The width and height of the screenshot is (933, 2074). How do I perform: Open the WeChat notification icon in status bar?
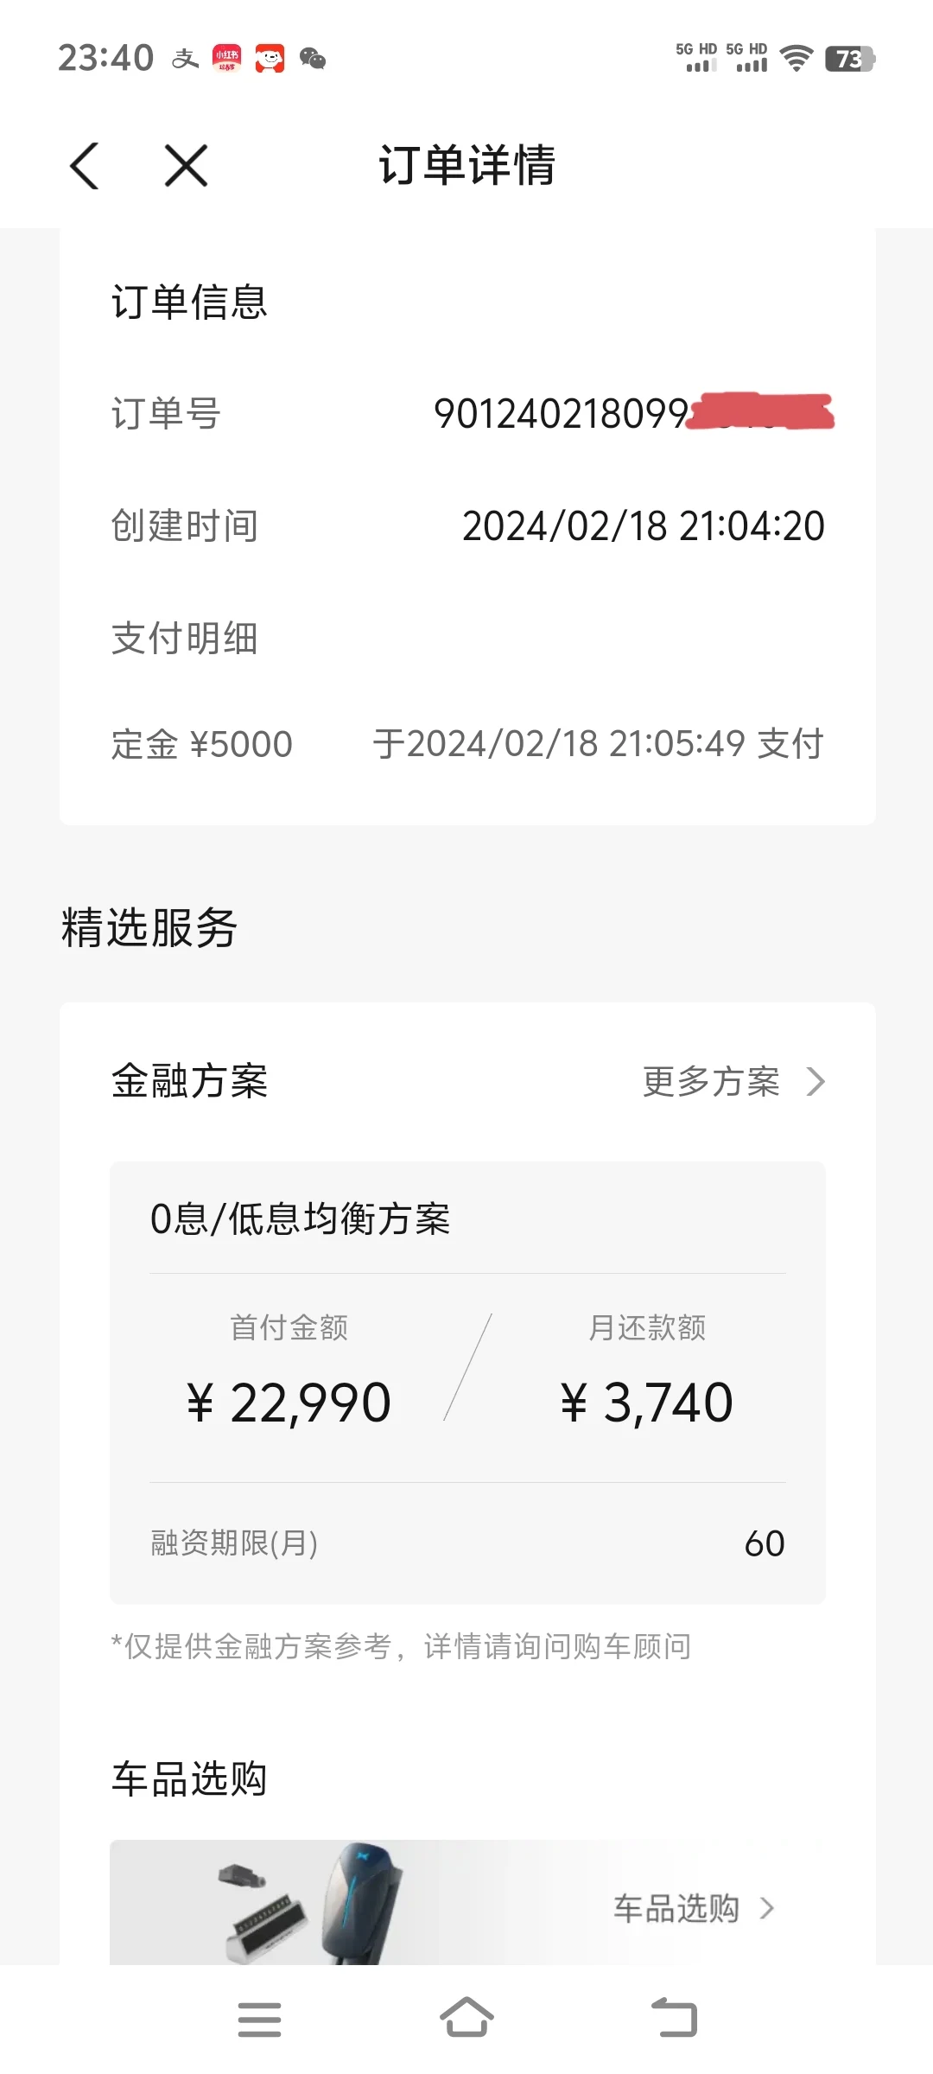point(313,59)
